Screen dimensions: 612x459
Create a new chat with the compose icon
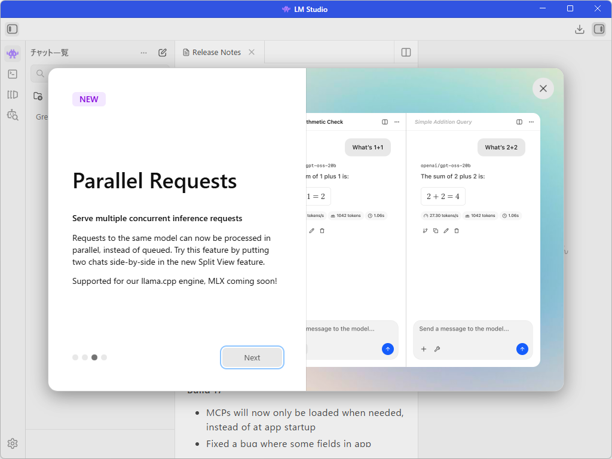click(163, 53)
